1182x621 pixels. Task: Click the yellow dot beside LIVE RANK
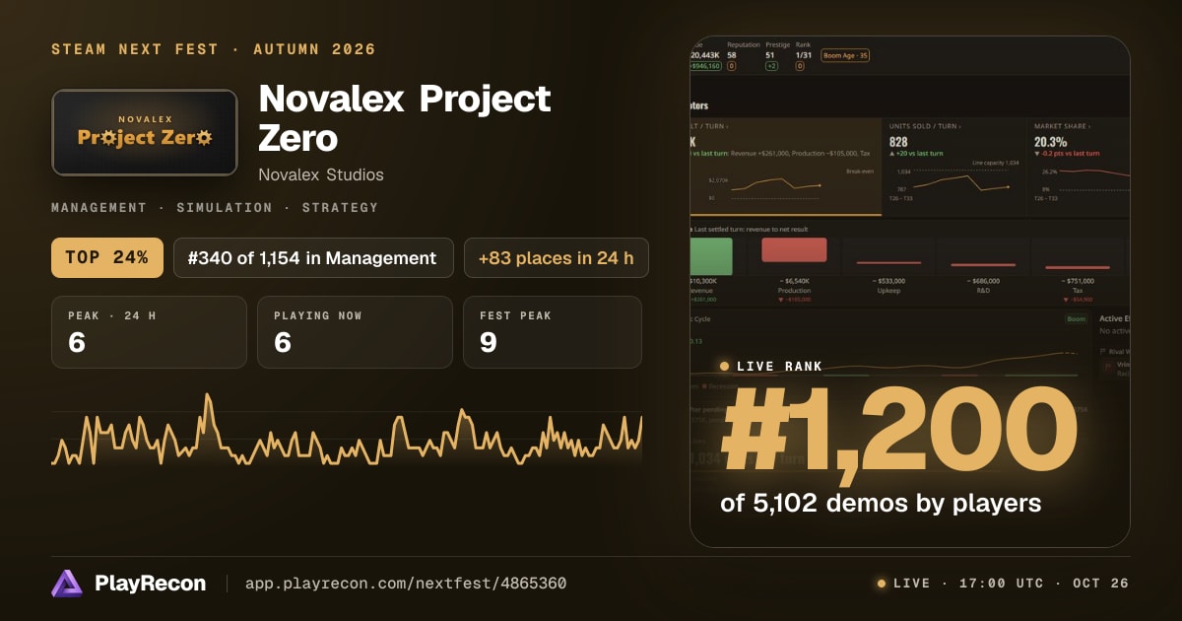pyautogui.click(x=725, y=366)
